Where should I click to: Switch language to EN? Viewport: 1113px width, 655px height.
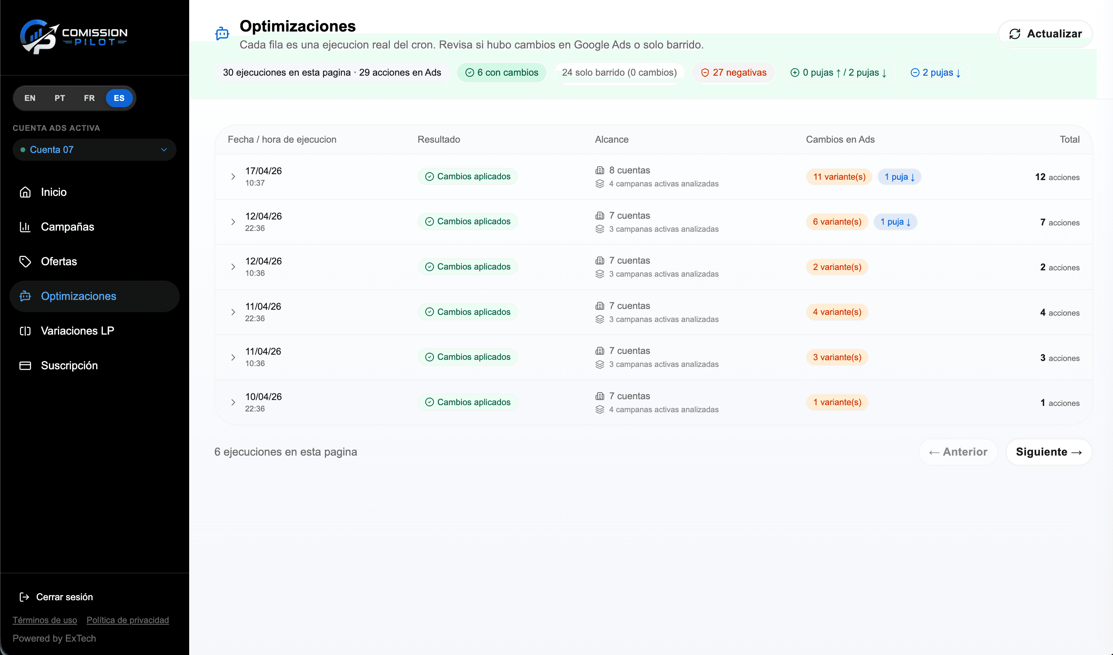(x=30, y=98)
